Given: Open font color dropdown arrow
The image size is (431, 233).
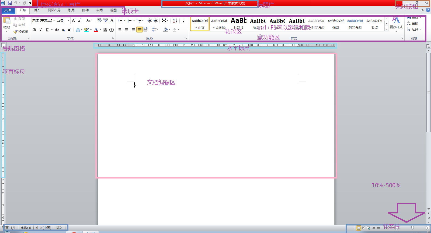Looking at the screenshot, I should [100, 30].
